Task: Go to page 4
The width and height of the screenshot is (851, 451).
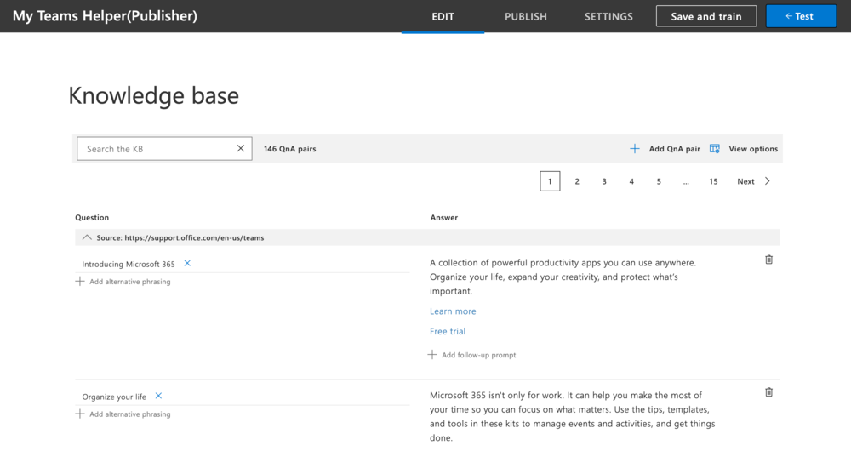Action: [631, 181]
